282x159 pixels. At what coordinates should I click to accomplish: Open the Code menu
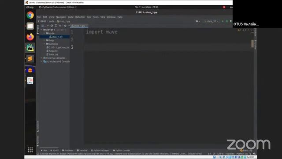pyautogui.click(x=70, y=17)
